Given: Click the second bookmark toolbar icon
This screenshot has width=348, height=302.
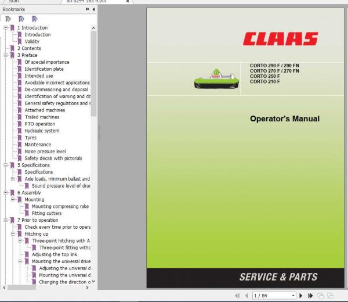Looking at the screenshot, I should click(21, 19).
